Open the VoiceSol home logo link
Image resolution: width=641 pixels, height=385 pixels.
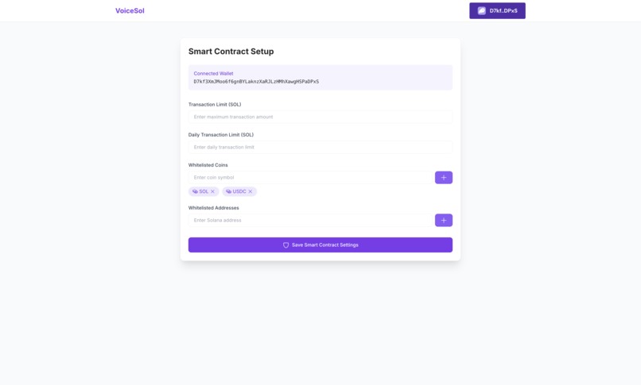pyautogui.click(x=130, y=10)
